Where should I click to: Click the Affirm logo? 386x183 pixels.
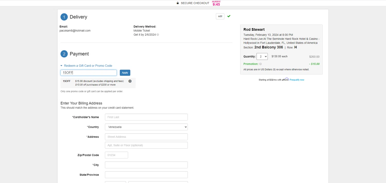(x=285, y=80)
